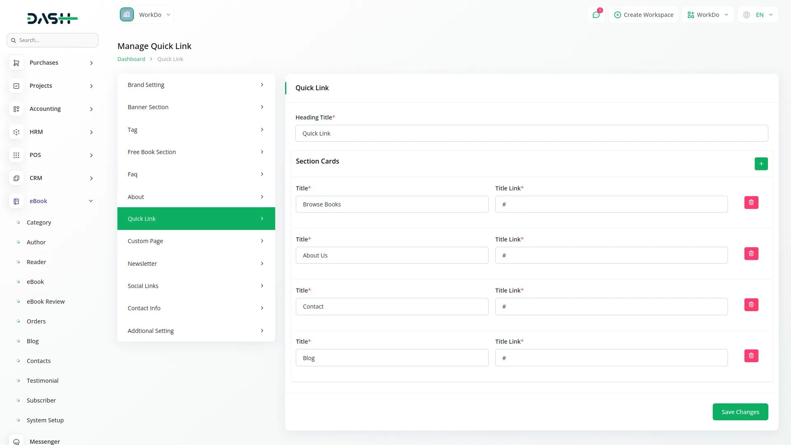The width and height of the screenshot is (791, 445).
Task: Focus the Heading Title input field
Action: (531, 133)
